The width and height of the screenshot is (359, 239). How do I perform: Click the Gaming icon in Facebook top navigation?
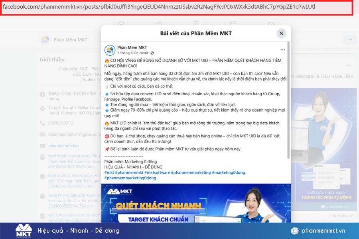click(x=270, y=24)
